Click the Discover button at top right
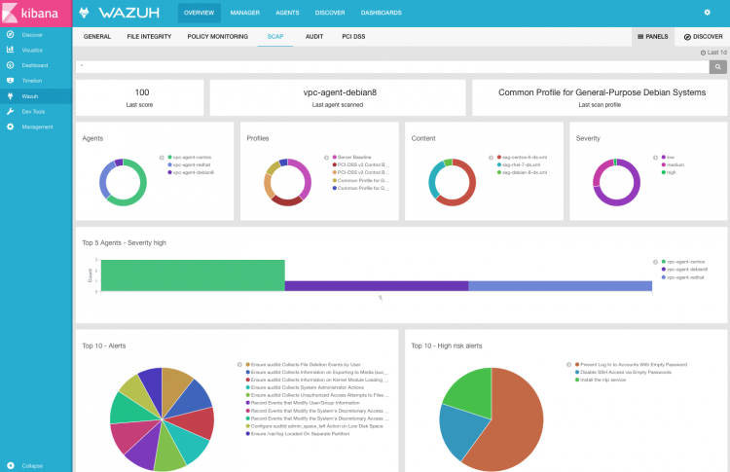This screenshot has height=472, width=730. coord(703,36)
